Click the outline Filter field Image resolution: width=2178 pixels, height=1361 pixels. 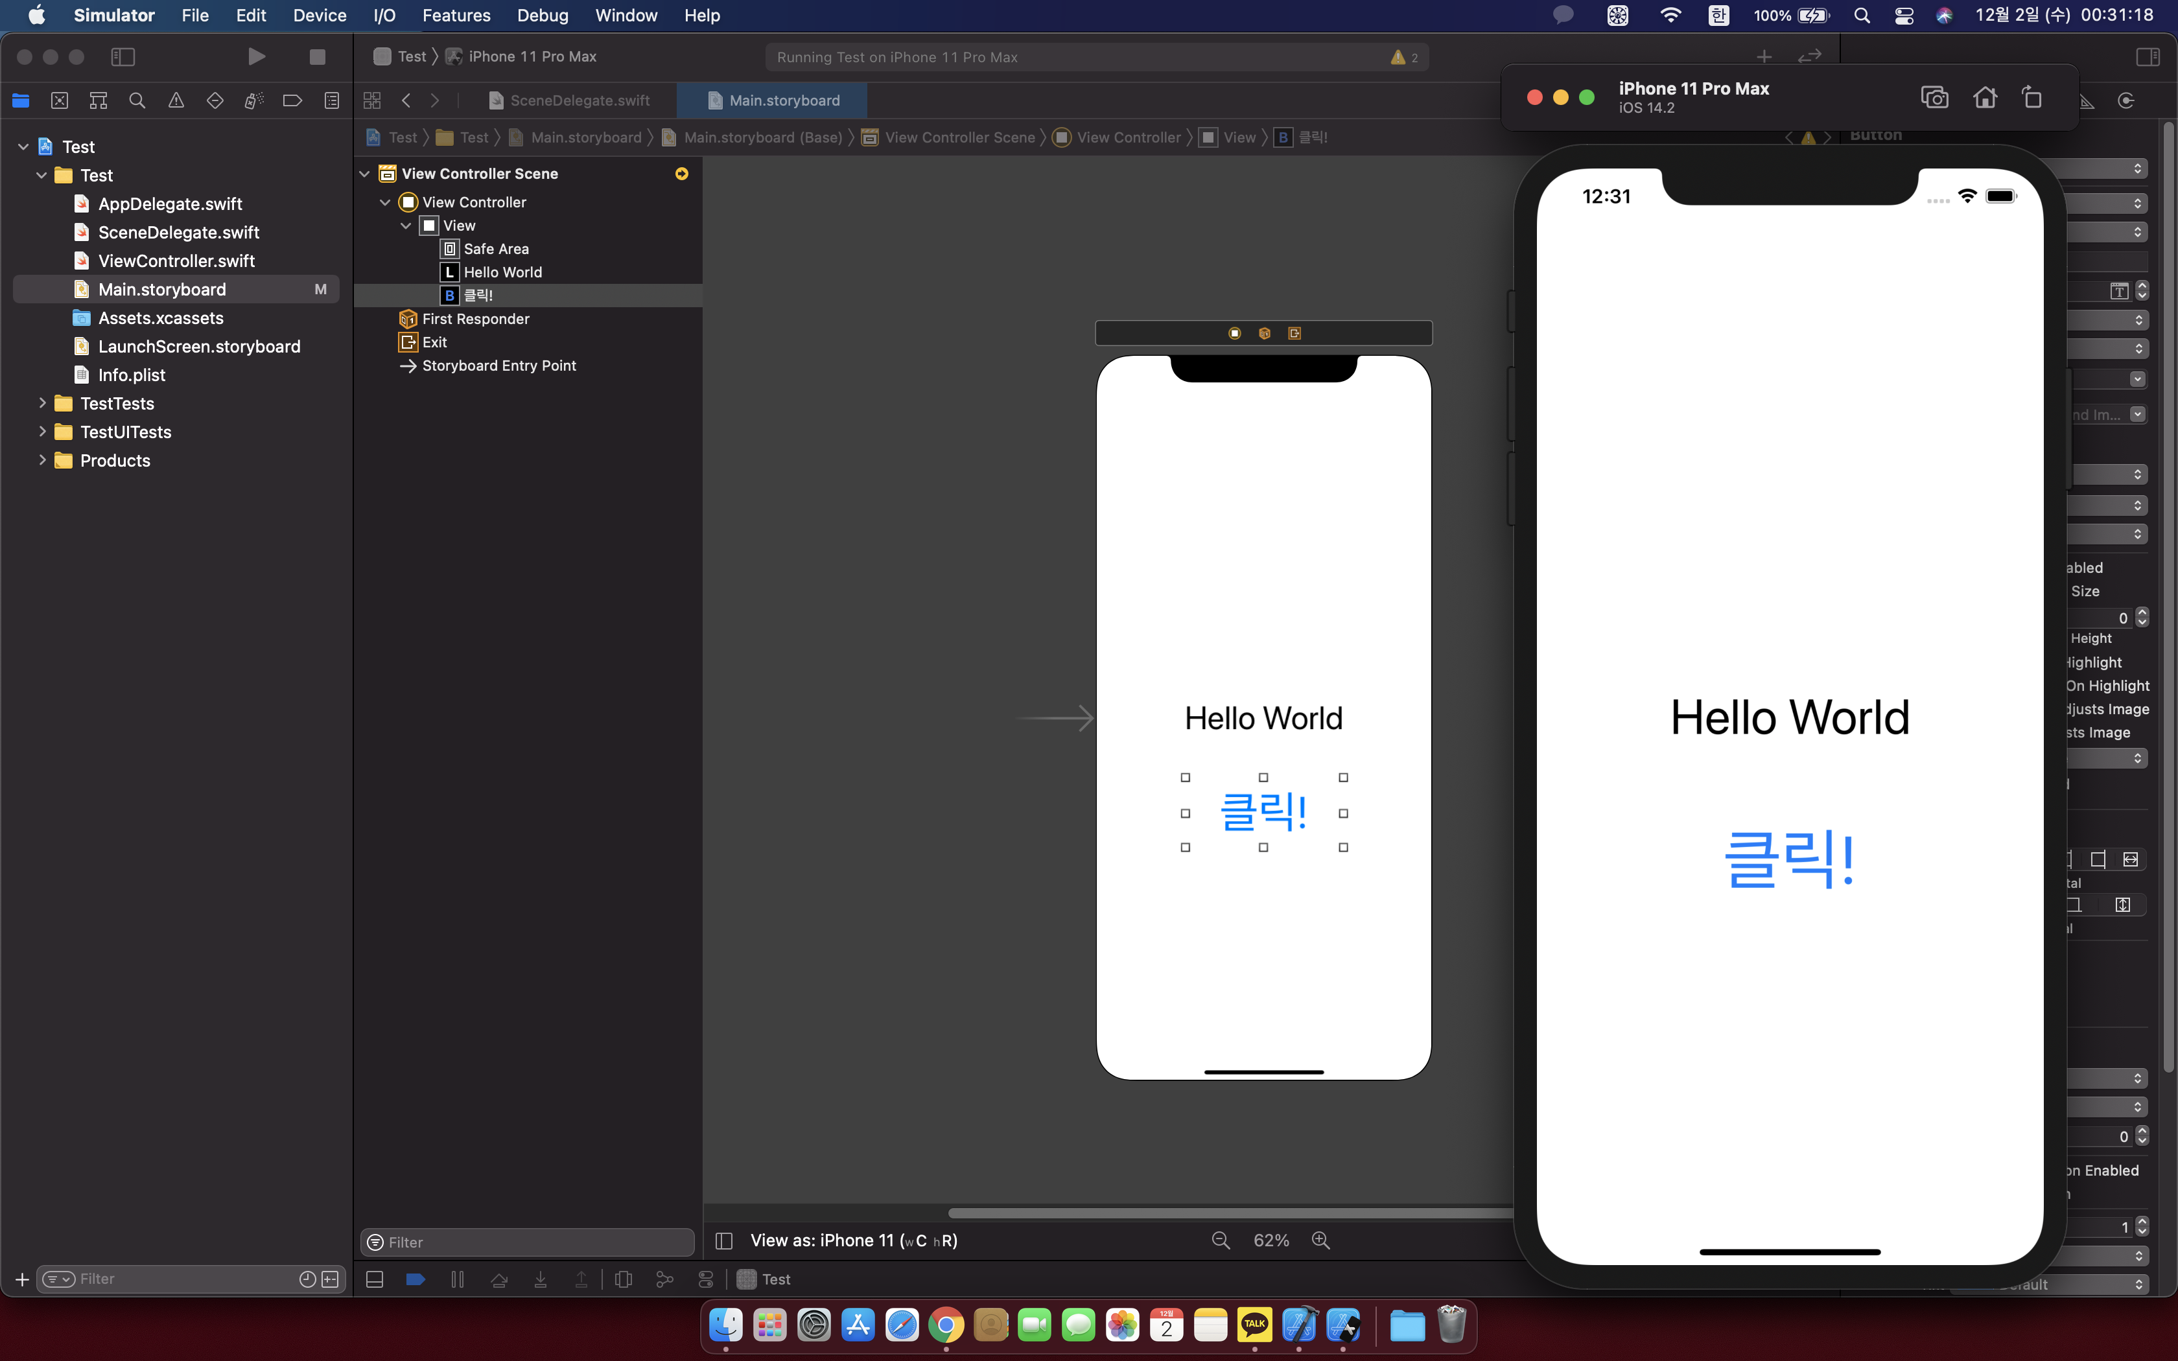click(x=528, y=1242)
